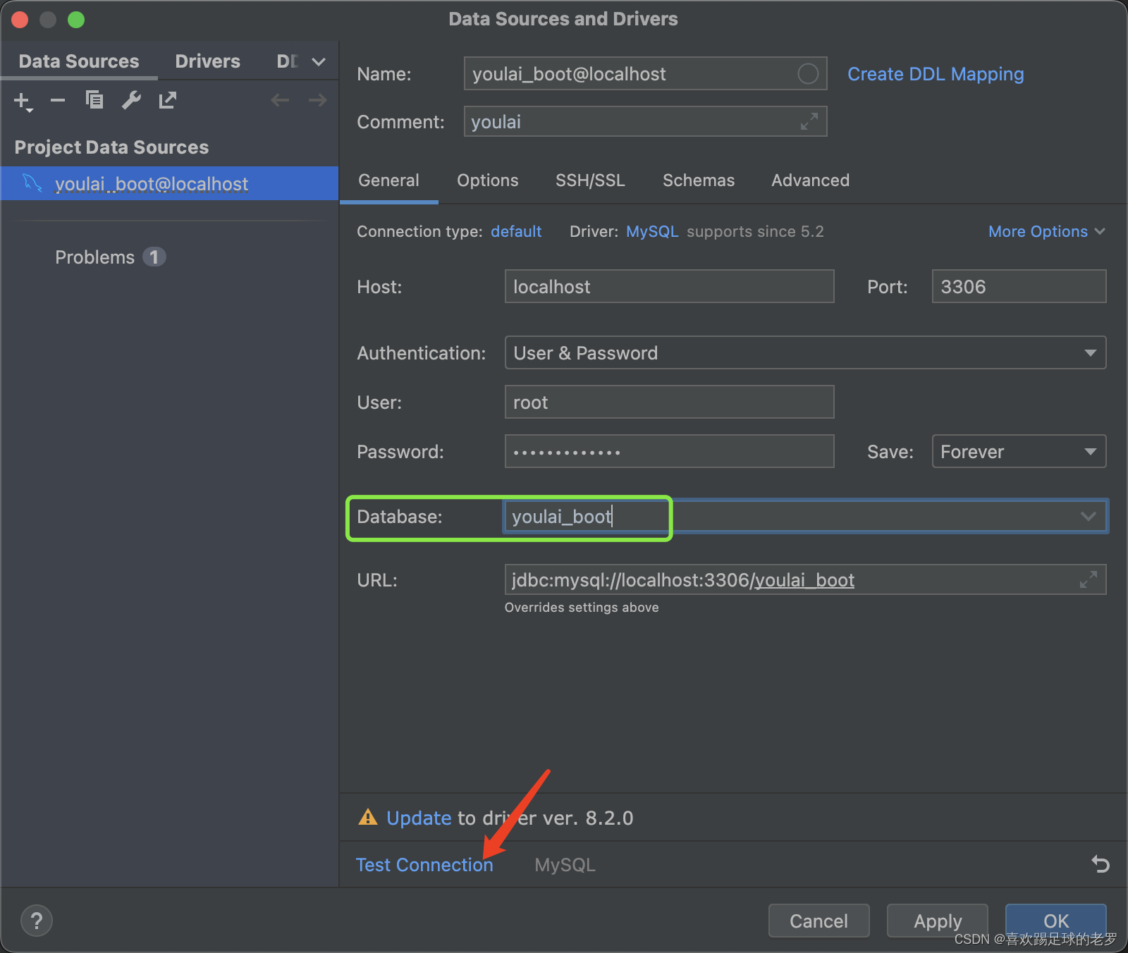This screenshot has height=953, width=1128.
Task: Click Create DDL Mapping link
Action: (936, 74)
